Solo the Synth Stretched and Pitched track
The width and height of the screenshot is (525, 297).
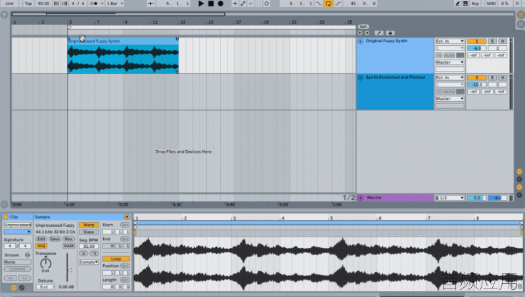coord(492,77)
